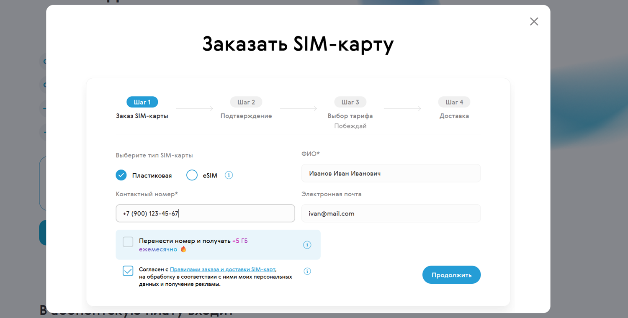The height and width of the screenshot is (318, 628).
Task: Uncheck the Согласен с Правилами consent checkbox
Action: pyautogui.click(x=128, y=271)
